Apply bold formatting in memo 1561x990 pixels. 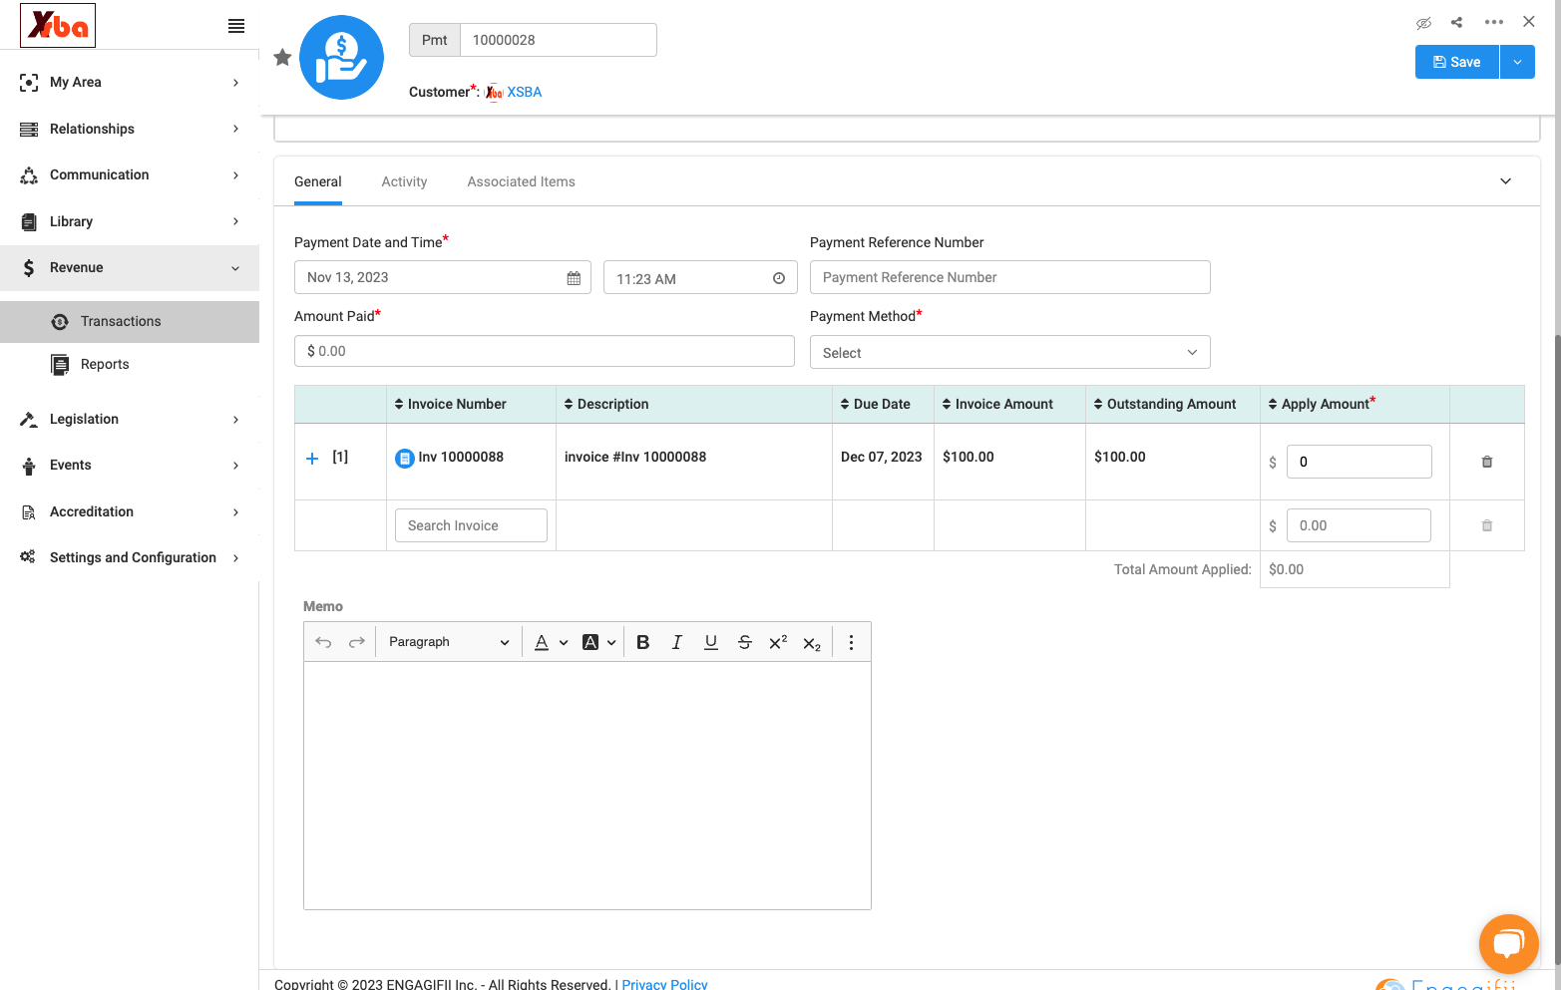(x=643, y=642)
